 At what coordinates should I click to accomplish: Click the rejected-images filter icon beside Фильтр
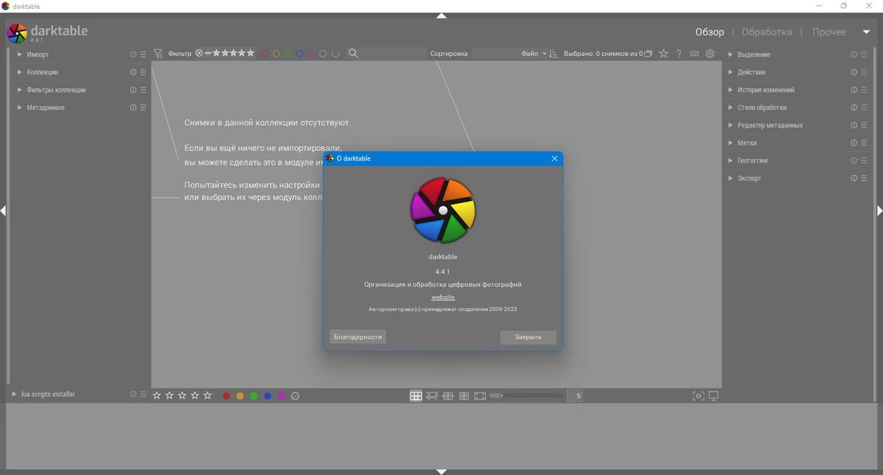(199, 54)
